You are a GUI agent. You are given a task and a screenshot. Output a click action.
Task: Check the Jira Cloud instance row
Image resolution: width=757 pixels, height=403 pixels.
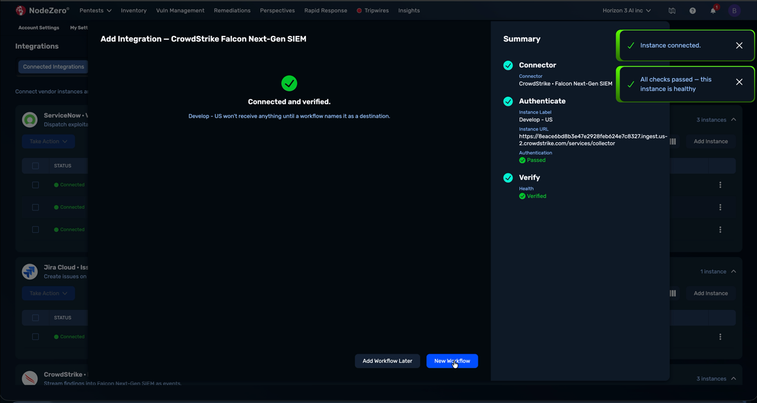(x=35, y=337)
